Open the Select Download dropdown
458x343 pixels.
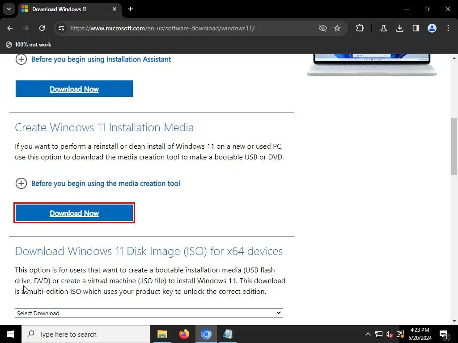coord(148,313)
